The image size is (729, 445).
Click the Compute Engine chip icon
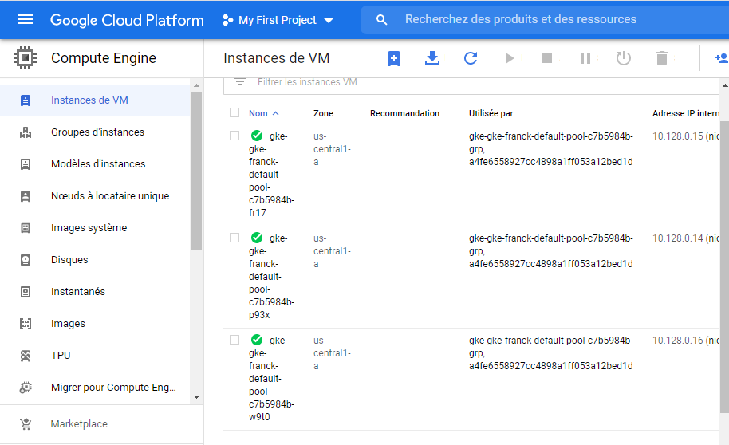click(25, 58)
